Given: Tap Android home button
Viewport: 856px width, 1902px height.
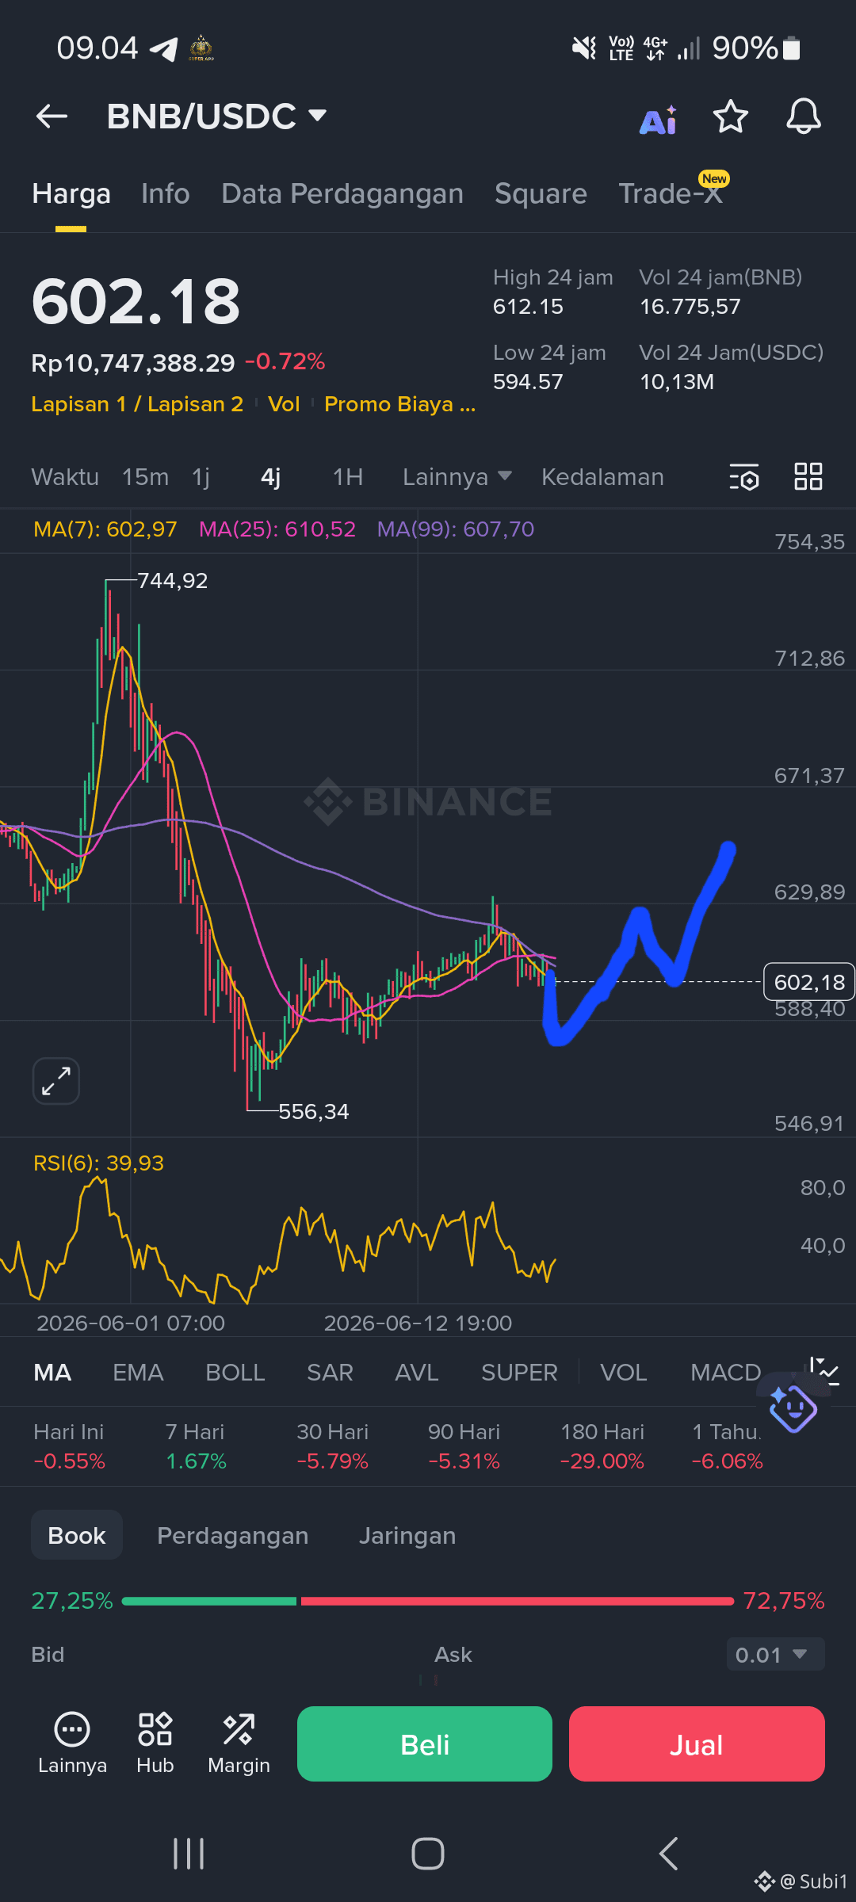Looking at the screenshot, I should [428, 1854].
